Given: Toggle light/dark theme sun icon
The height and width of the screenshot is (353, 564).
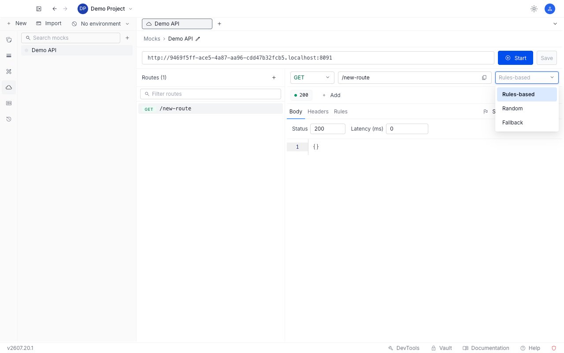Looking at the screenshot, I should pos(534,9).
